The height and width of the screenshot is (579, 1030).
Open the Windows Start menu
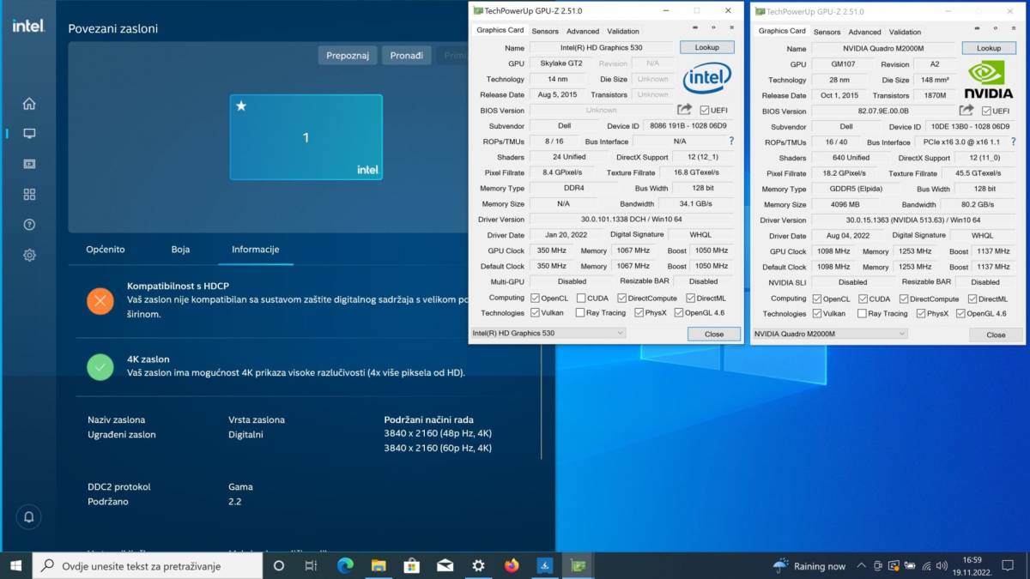pos(15,565)
